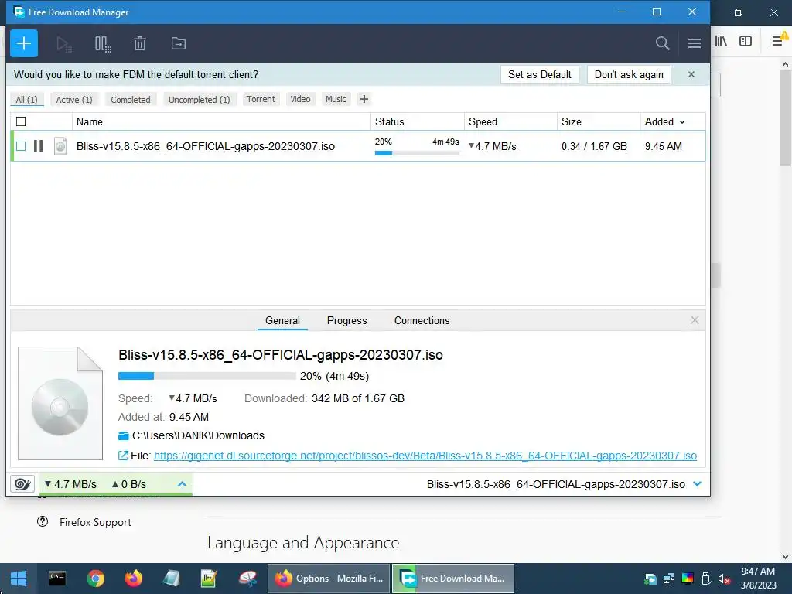Viewport: 792px width, 594px height.
Task: Open Firefox application menu icon
Action: [x=778, y=42]
